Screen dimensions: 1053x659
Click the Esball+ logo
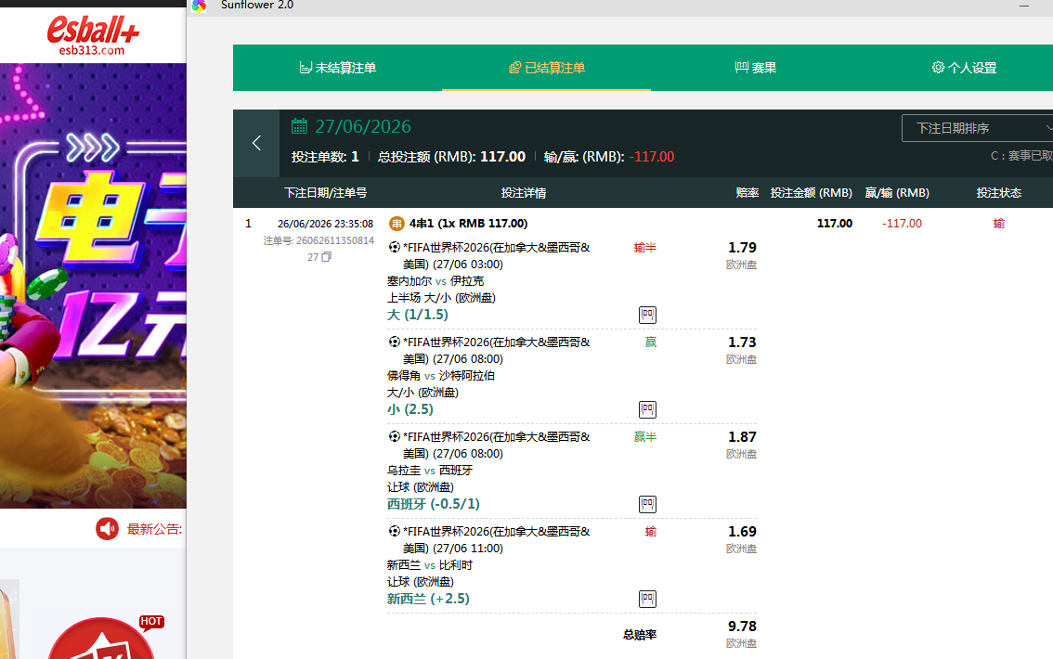93,35
